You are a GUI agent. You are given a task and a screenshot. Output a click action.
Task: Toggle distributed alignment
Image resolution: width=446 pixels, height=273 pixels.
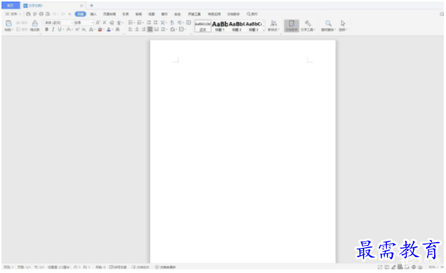pyautogui.click(x=156, y=29)
